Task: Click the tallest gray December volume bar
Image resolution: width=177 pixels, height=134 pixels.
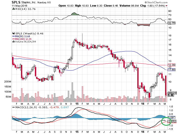Action: 72,92
